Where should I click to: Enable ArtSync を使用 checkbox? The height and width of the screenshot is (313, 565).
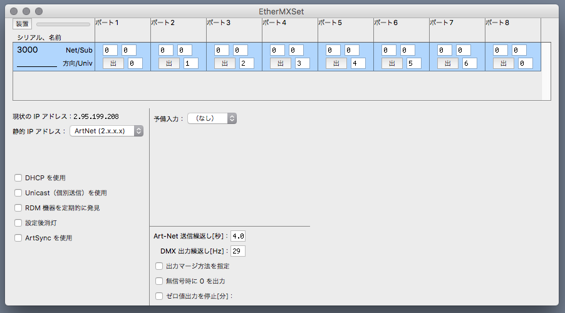[18, 238]
